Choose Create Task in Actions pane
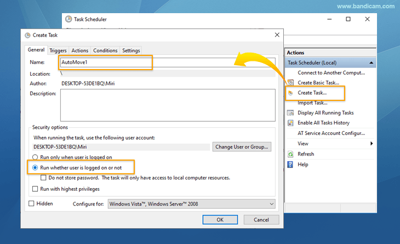 312,93
